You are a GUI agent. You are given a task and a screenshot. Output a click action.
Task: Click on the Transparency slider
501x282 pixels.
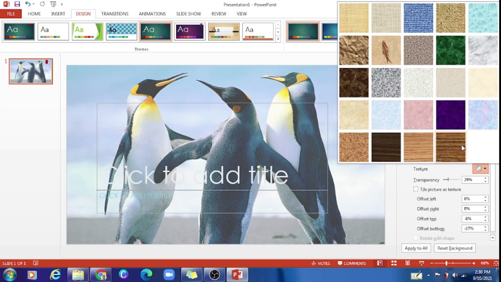[451, 180]
